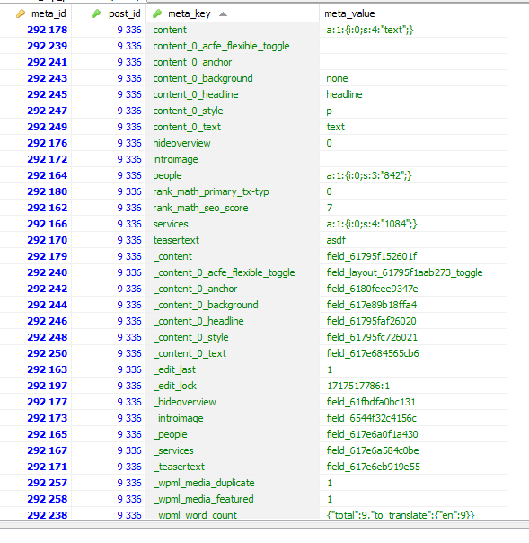The image size is (529, 543).
Task: Click the meta_value cell showing a:1:{i:0;s:3:"842";}
Action: 413,175
